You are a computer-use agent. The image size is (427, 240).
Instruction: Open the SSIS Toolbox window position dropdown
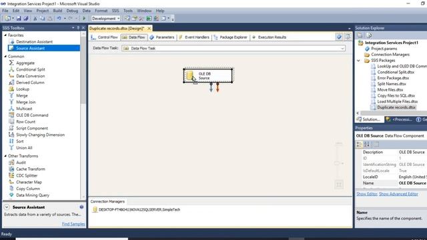pyautogui.click(x=73, y=28)
